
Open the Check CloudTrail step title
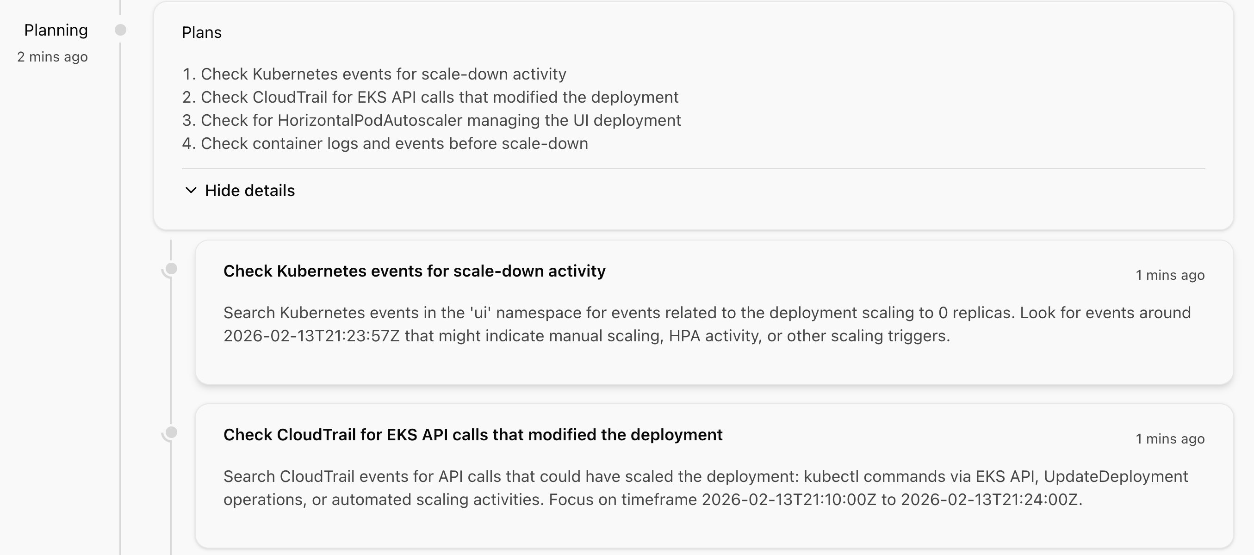click(x=473, y=434)
